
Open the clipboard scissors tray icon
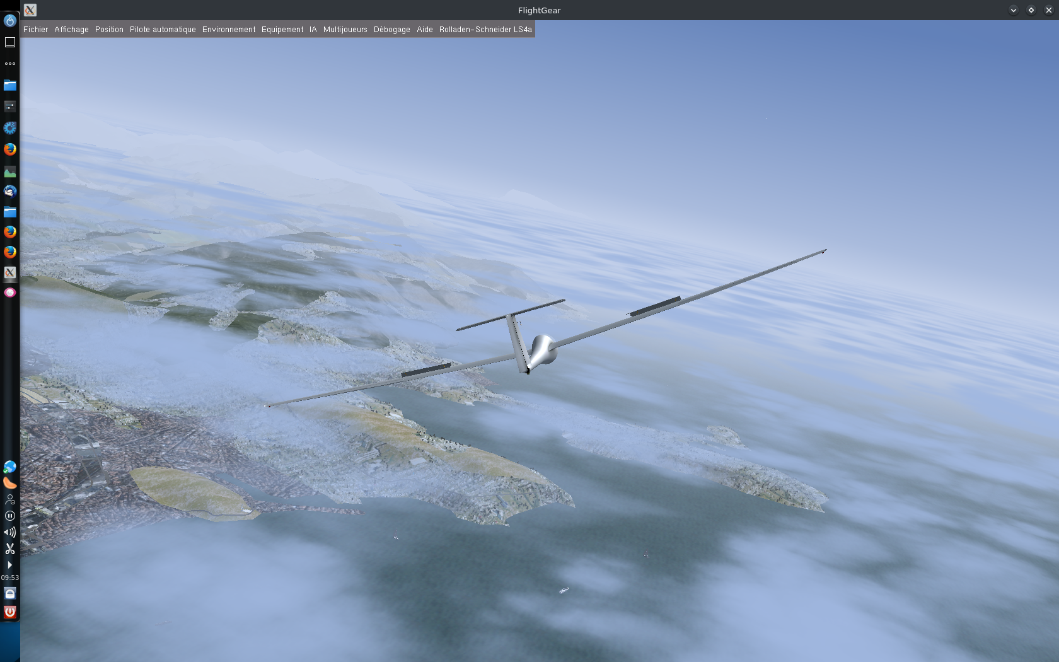click(x=10, y=549)
